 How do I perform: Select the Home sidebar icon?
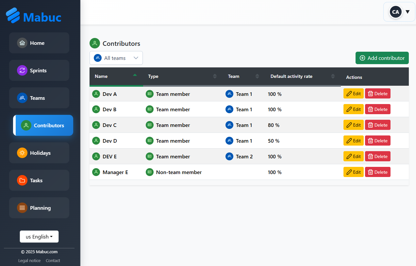[22, 43]
